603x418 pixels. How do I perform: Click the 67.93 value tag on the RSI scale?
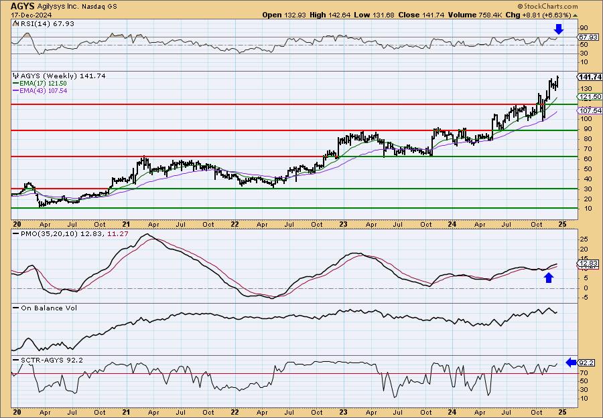(x=588, y=37)
